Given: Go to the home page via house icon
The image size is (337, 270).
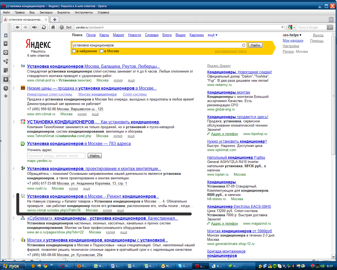Looking at the screenshot, I should pyautogui.click(x=53, y=27).
